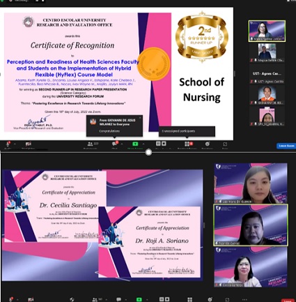
Task: Click 2nd Runner Up gold badge
Action: click(202, 37)
